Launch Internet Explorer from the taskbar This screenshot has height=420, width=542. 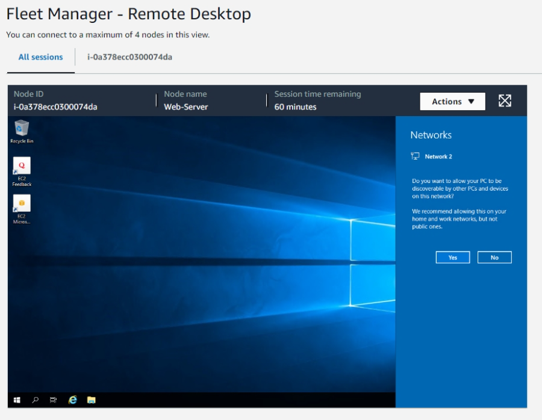pyautogui.click(x=73, y=400)
